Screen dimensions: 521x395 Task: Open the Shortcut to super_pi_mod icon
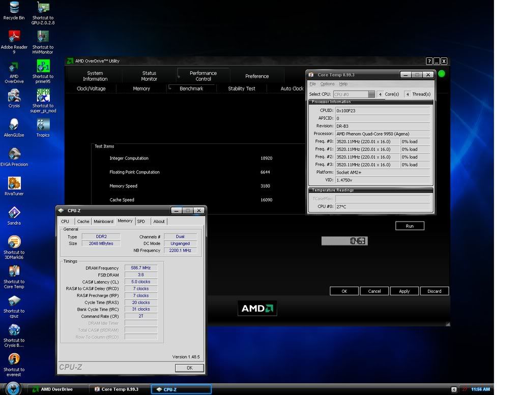point(43,101)
